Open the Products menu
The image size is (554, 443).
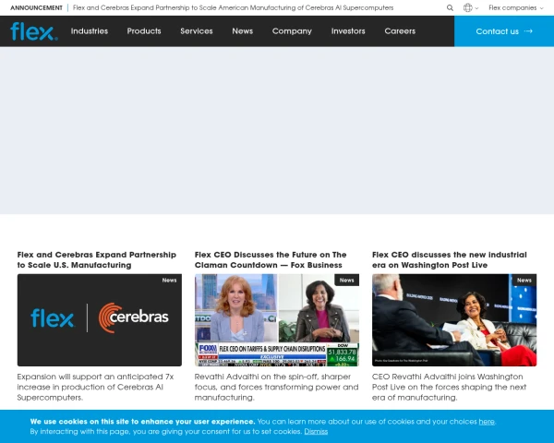pos(144,31)
